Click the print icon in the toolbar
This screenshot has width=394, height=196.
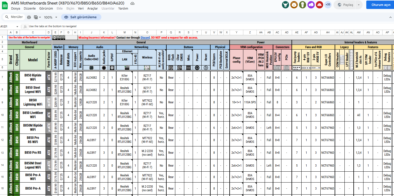[x=29, y=17]
